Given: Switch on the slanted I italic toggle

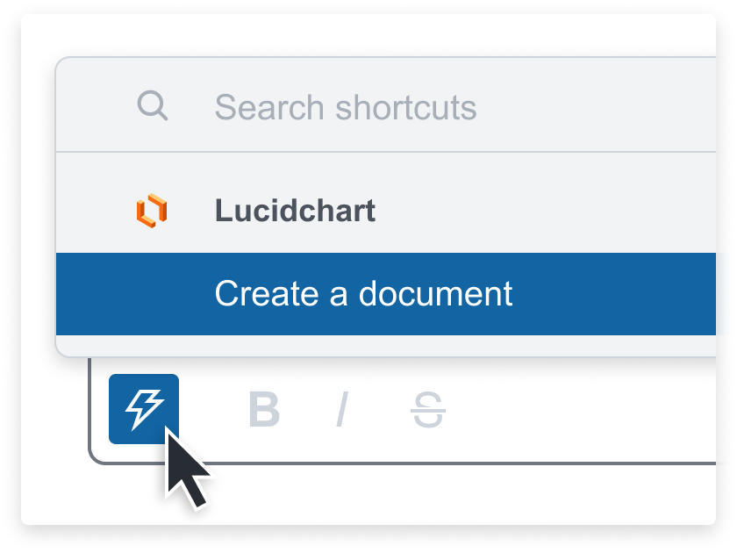Looking at the screenshot, I should coord(343,410).
